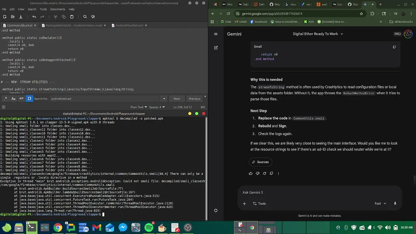Open the GMail bookmark
This screenshot has width=416, height=234.
click(x=240, y=22)
